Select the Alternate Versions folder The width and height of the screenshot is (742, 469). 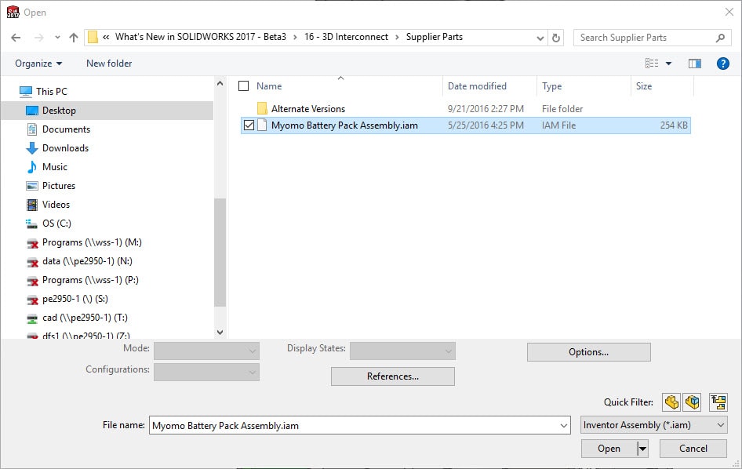[308, 109]
